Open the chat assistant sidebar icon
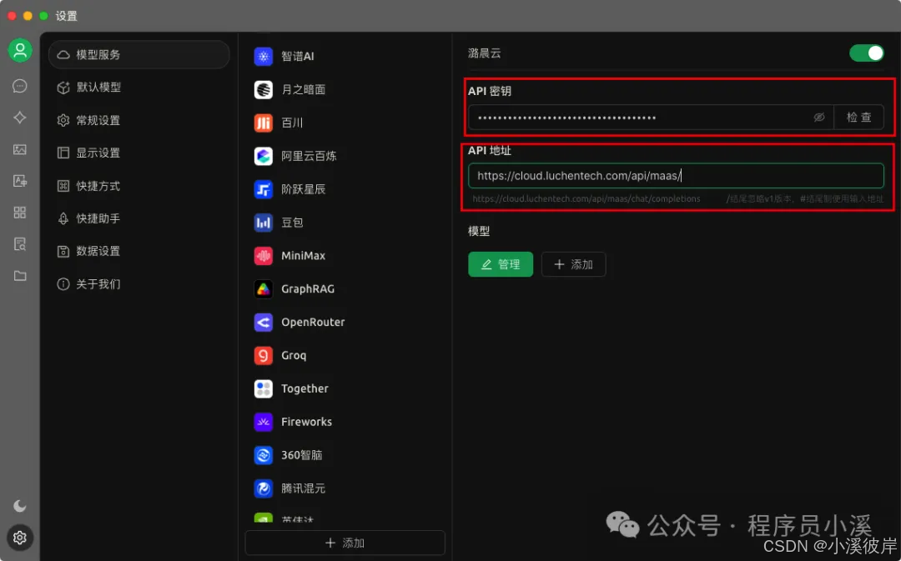This screenshot has width=901, height=561. click(19, 86)
